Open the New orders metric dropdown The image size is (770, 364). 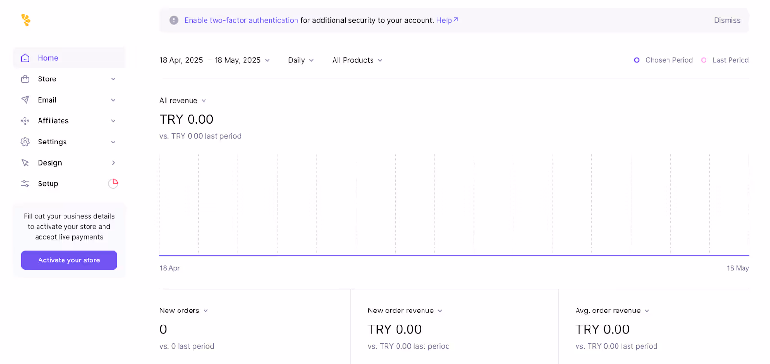pyautogui.click(x=184, y=311)
